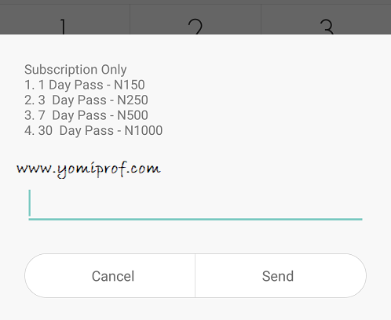Tap dimmed dialpad key 3
This screenshot has width=391, height=320.
[x=326, y=20]
